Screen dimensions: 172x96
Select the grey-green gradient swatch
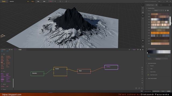(160, 27)
